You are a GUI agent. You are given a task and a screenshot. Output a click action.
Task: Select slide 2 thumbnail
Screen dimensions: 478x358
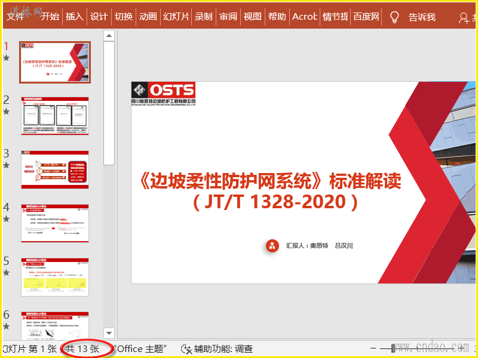pyautogui.click(x=55, y=116)
